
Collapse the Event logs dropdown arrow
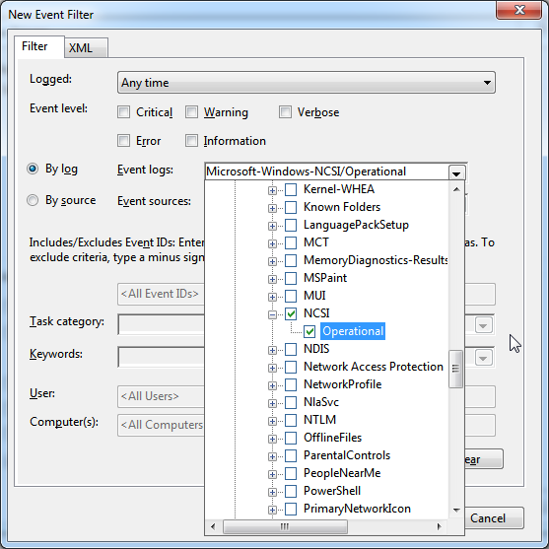(x=456, y=172)
